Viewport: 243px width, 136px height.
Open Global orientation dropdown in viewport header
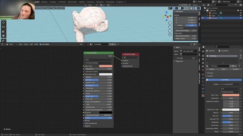(90, 5)
